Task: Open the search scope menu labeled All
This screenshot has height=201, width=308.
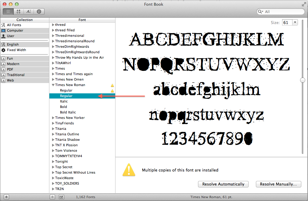Action: coord(262,11)
